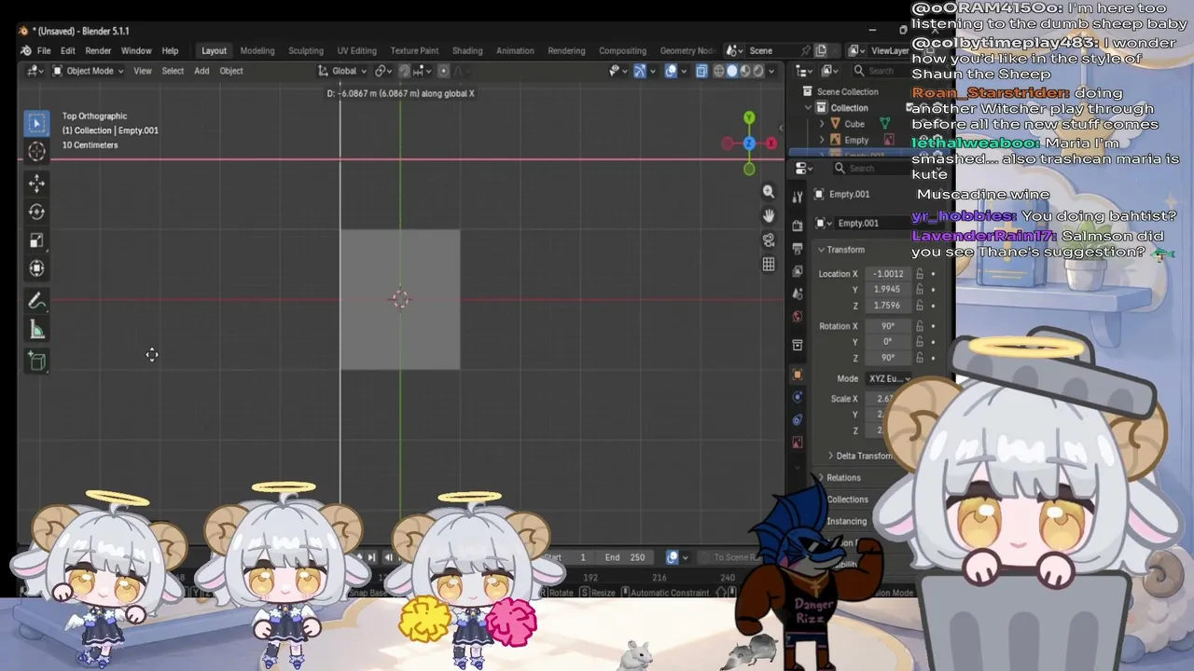Choose the Measure tool
The height and width of the screenshot is (671, 1194).
[x=36, y=330]
